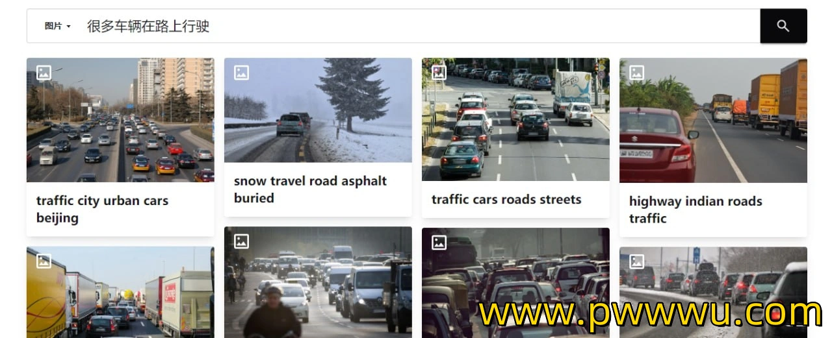Click the "highway indian roads traffic" title
The image size is (832, 338).
click(x=695, y=210)
